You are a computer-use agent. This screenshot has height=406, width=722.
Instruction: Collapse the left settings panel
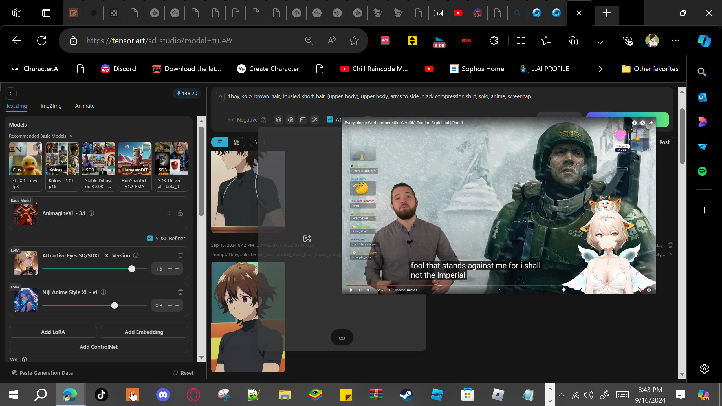coord(11,94)
